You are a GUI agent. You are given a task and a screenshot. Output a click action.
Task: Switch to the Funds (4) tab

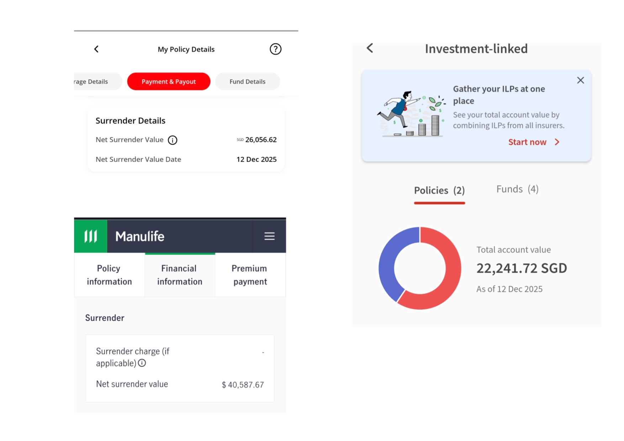(517, 189)
